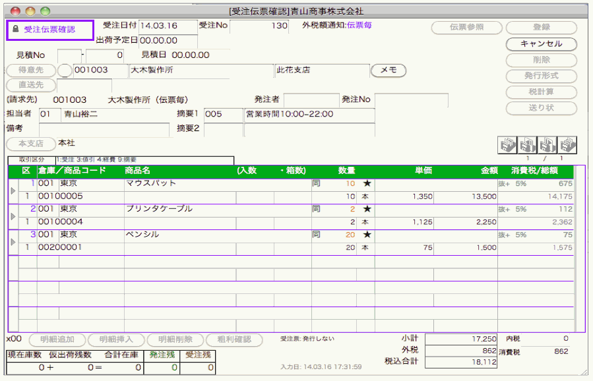Click the 同 marker in the プリンタケーブル row
This screenshot has height=381, width=593.
[316, 209]
